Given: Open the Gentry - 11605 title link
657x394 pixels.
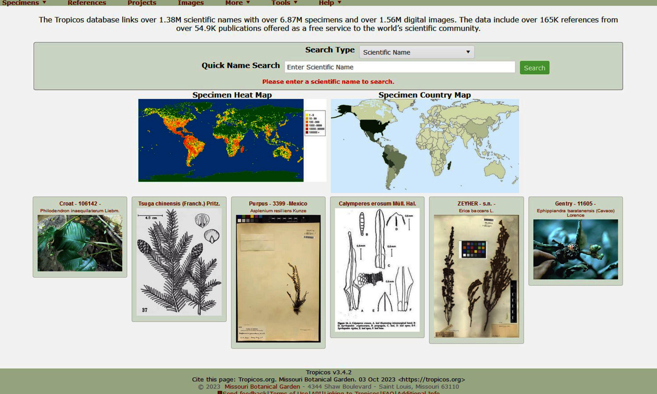Looking at the screenshot, I should pos(575,204).
